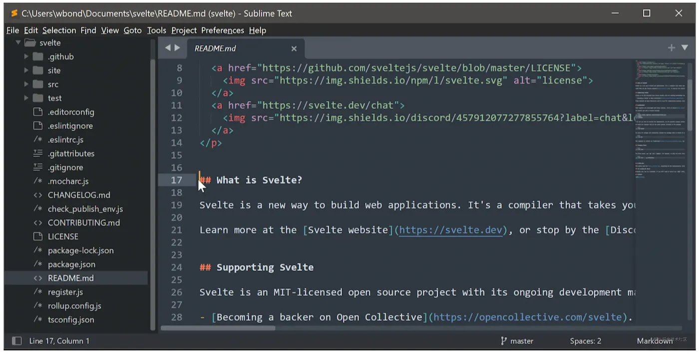Select the README.md editor tab
The width and height of the screenshot is (699, 354).
[x=245, y=48]
